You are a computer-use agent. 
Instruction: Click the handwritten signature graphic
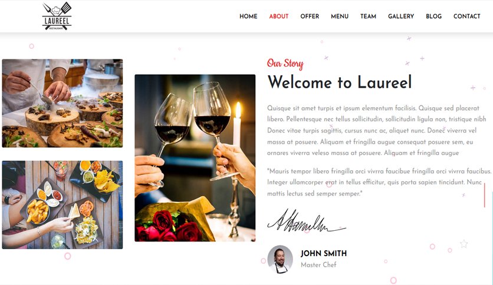307,221
